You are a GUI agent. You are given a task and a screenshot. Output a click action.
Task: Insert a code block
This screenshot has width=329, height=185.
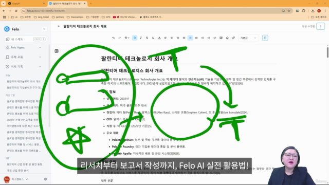(215, 38)
